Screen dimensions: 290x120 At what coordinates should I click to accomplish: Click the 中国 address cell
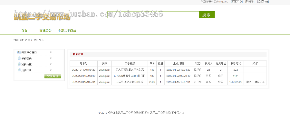click(x=221, y=82)
